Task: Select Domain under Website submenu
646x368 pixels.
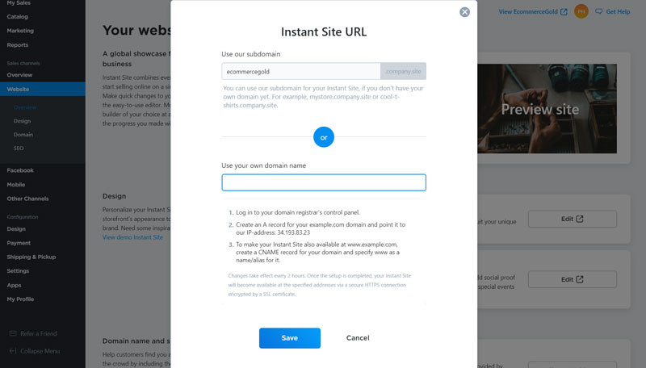Action: point(23,135)
